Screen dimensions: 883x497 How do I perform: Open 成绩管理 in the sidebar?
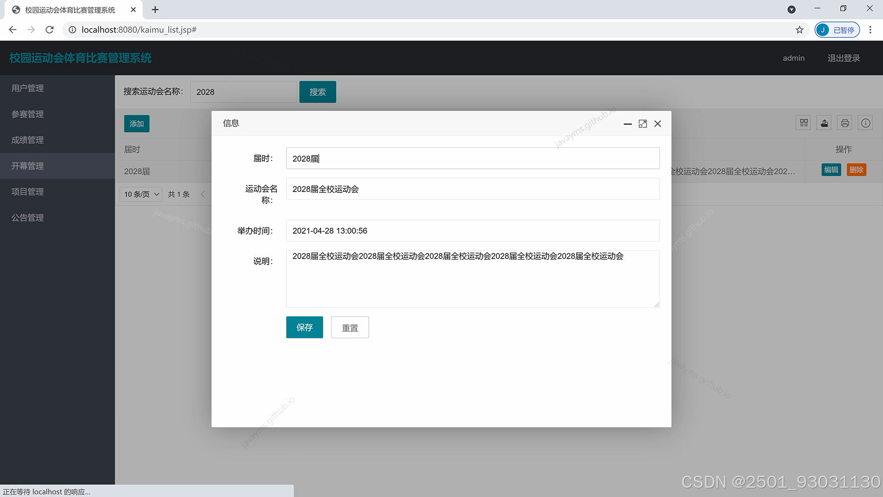tap(57, 140)
